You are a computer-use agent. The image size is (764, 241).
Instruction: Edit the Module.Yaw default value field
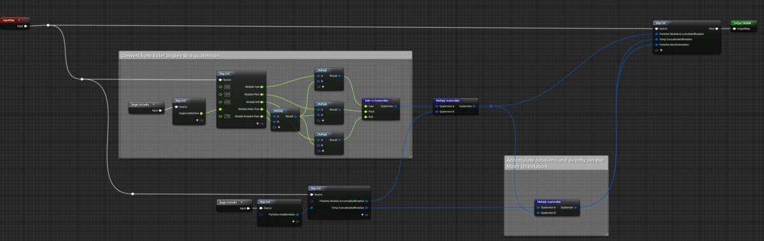point(227,86)
